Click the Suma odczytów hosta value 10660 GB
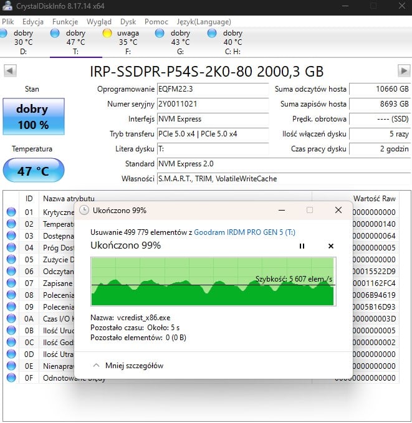The image size is (412, 423). 380,89
